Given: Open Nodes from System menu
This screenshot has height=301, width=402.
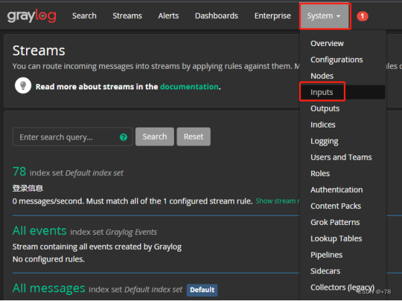Looking at the screenshot, I should tap(322, 76).
